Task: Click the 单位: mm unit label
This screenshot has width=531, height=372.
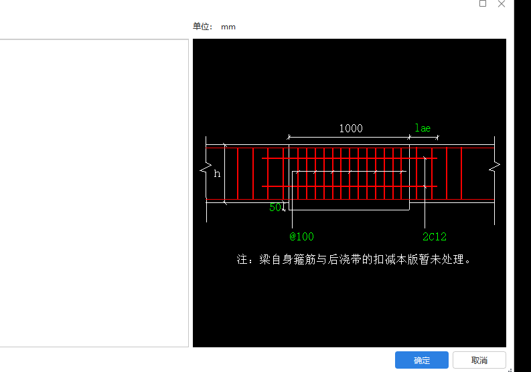Action: 214,27
